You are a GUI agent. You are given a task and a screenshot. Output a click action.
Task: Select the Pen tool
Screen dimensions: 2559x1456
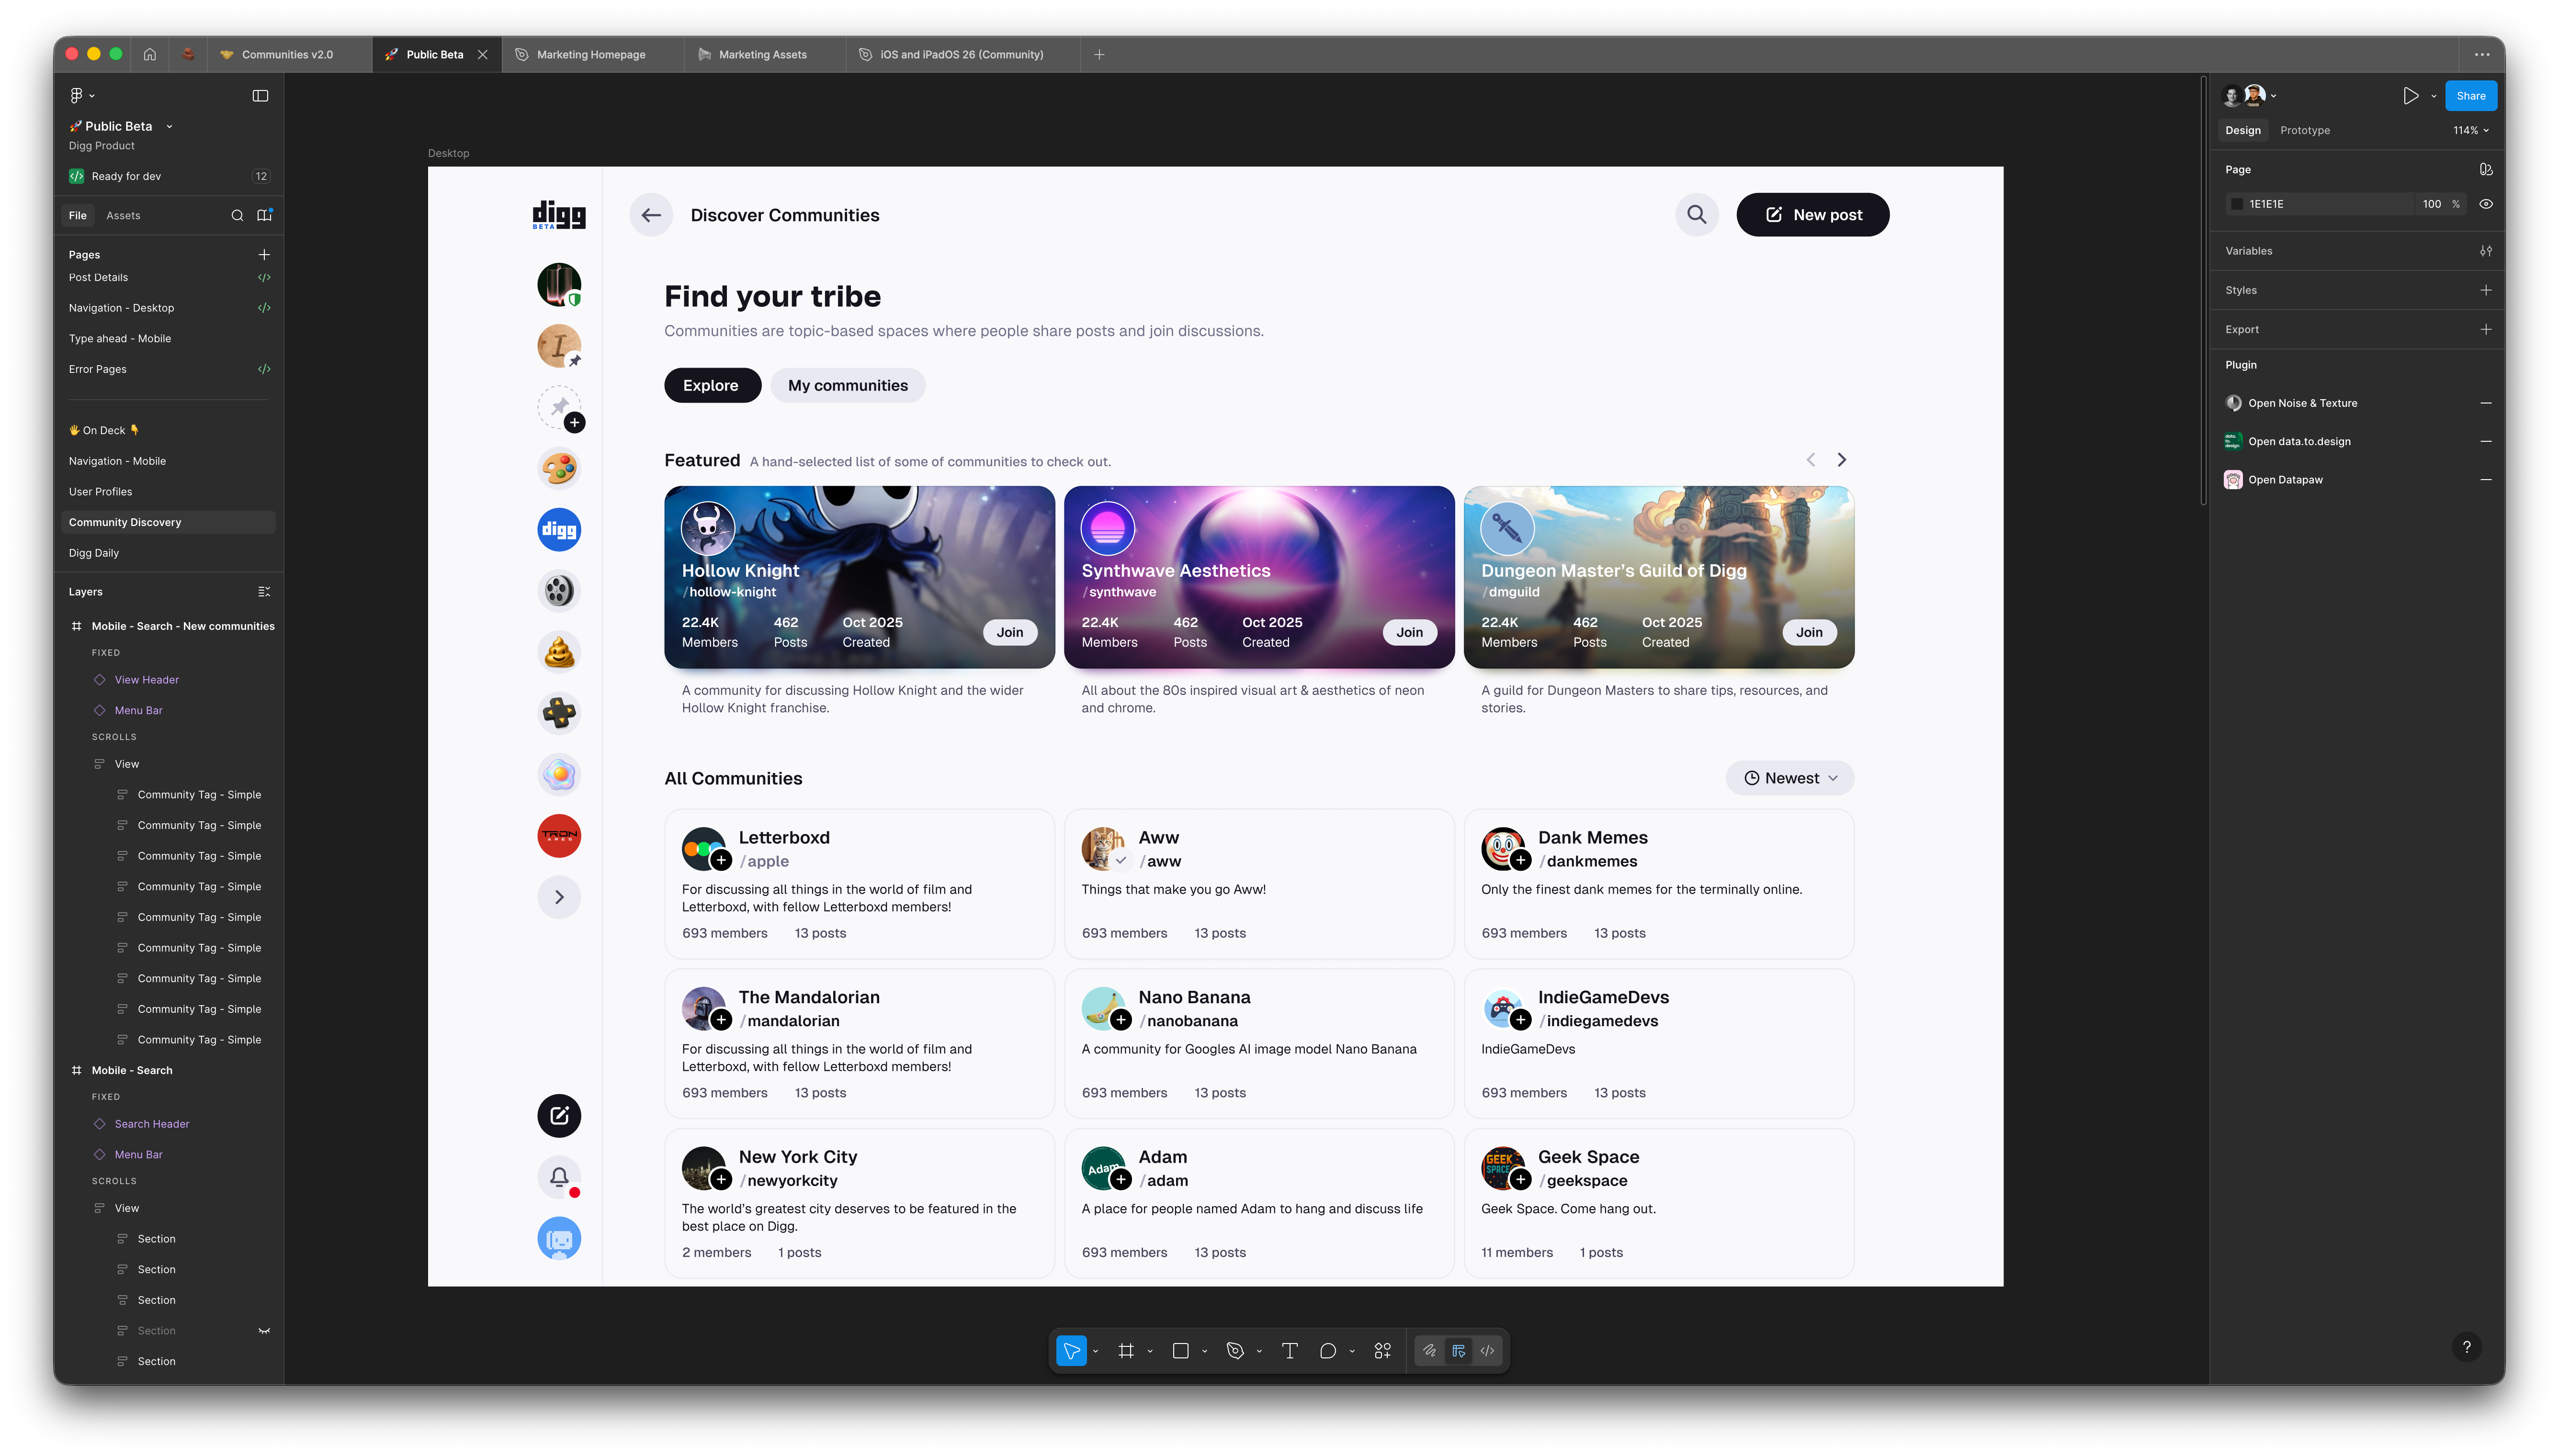1235,1351
